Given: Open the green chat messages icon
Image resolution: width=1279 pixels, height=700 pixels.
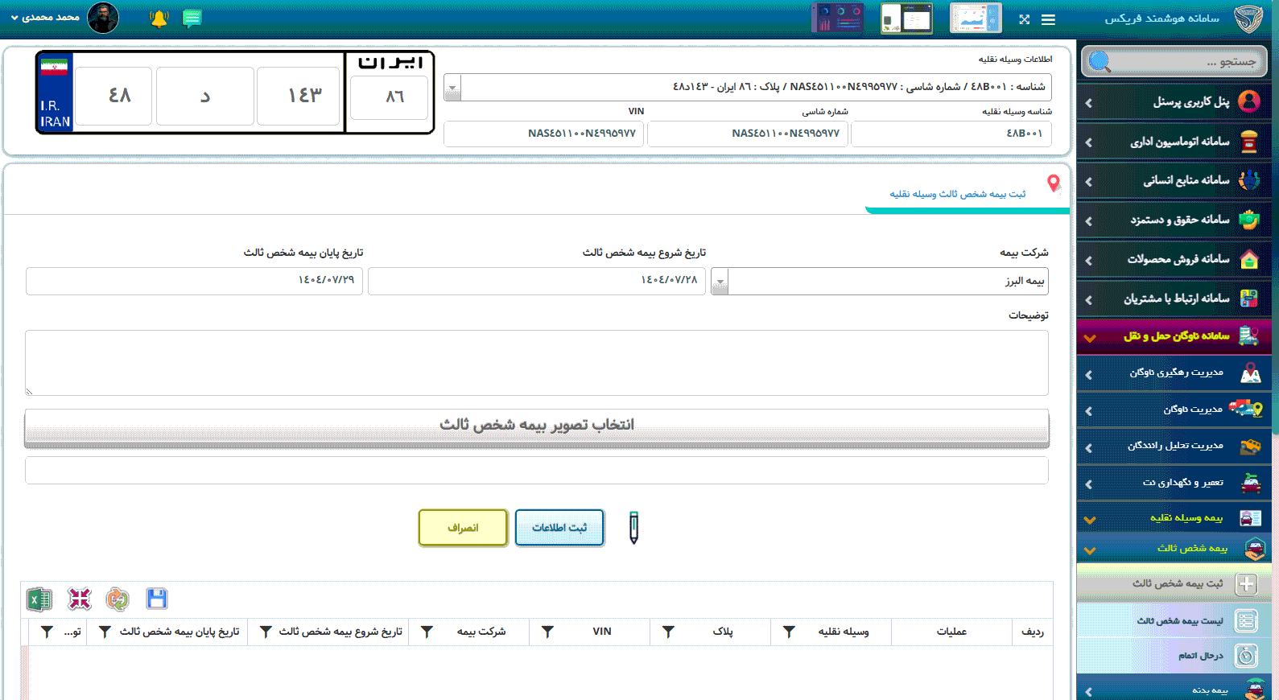Looking at the screenshot, I should [192, 19].
